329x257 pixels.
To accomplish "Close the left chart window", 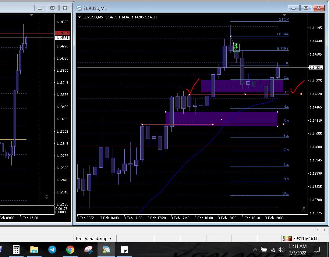I will point(65,8).
